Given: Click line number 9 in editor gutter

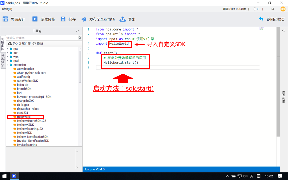Looking at the screenshot, I should [x=88, y=67].
